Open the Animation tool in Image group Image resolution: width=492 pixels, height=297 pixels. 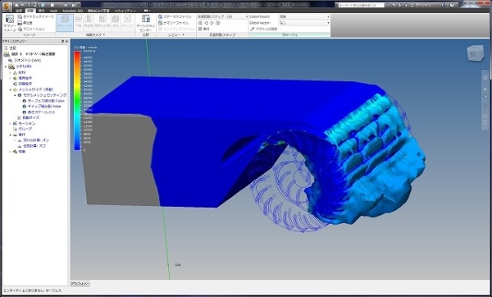point(31,29)
